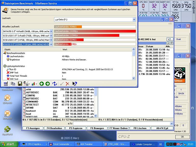Open the command line history dropdown in Total Commander
Screen dimensions: 196x147
coord(172,124)
